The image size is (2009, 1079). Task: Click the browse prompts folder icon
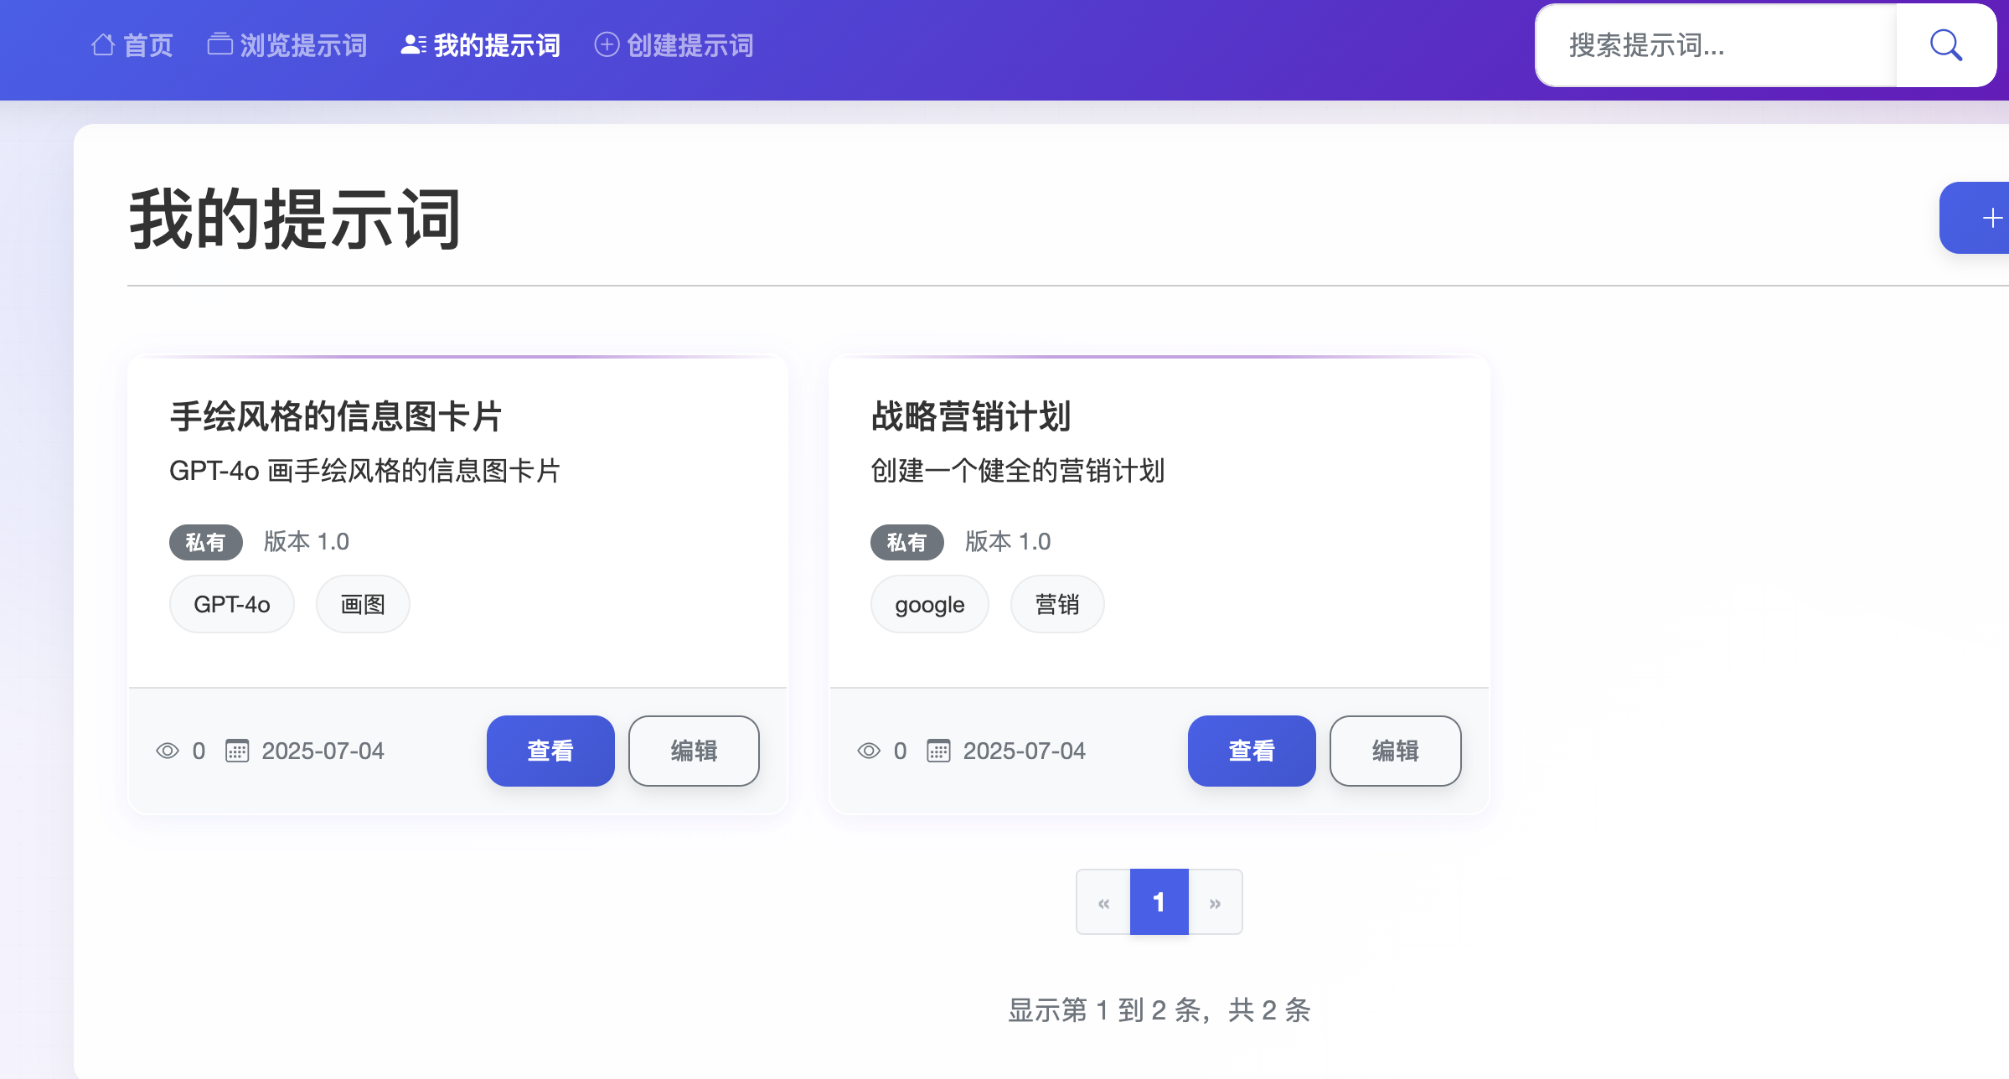pyautogui.click(x=219, y=44)
